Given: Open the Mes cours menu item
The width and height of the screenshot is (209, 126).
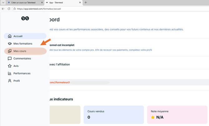Looking at the screenshot, I should click(x=20, y=51).
